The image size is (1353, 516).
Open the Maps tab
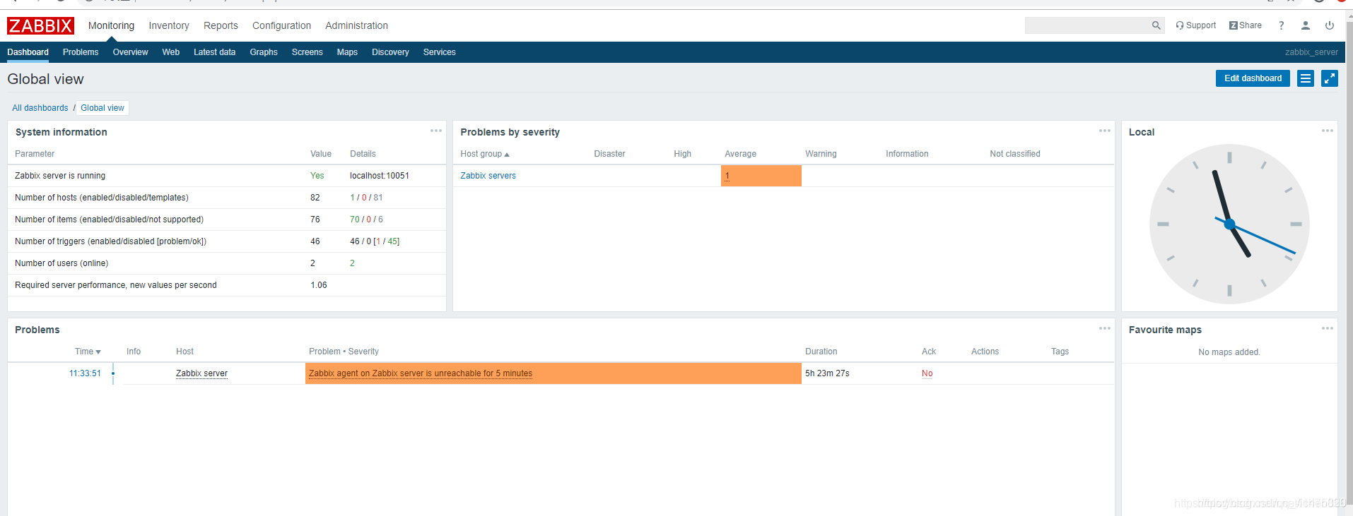point(347,52)
